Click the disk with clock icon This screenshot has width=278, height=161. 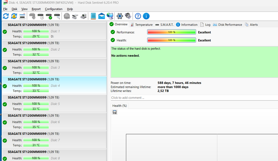coord(41,16)
